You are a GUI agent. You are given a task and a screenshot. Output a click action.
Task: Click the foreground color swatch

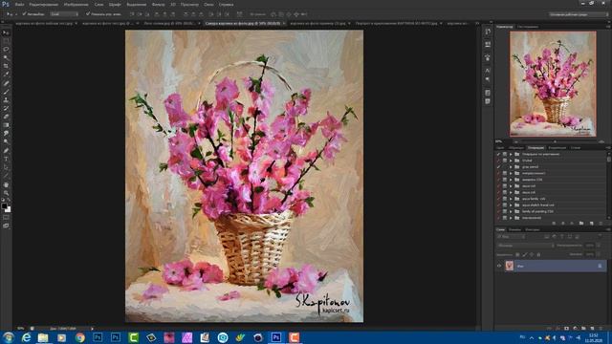(4, 206)
